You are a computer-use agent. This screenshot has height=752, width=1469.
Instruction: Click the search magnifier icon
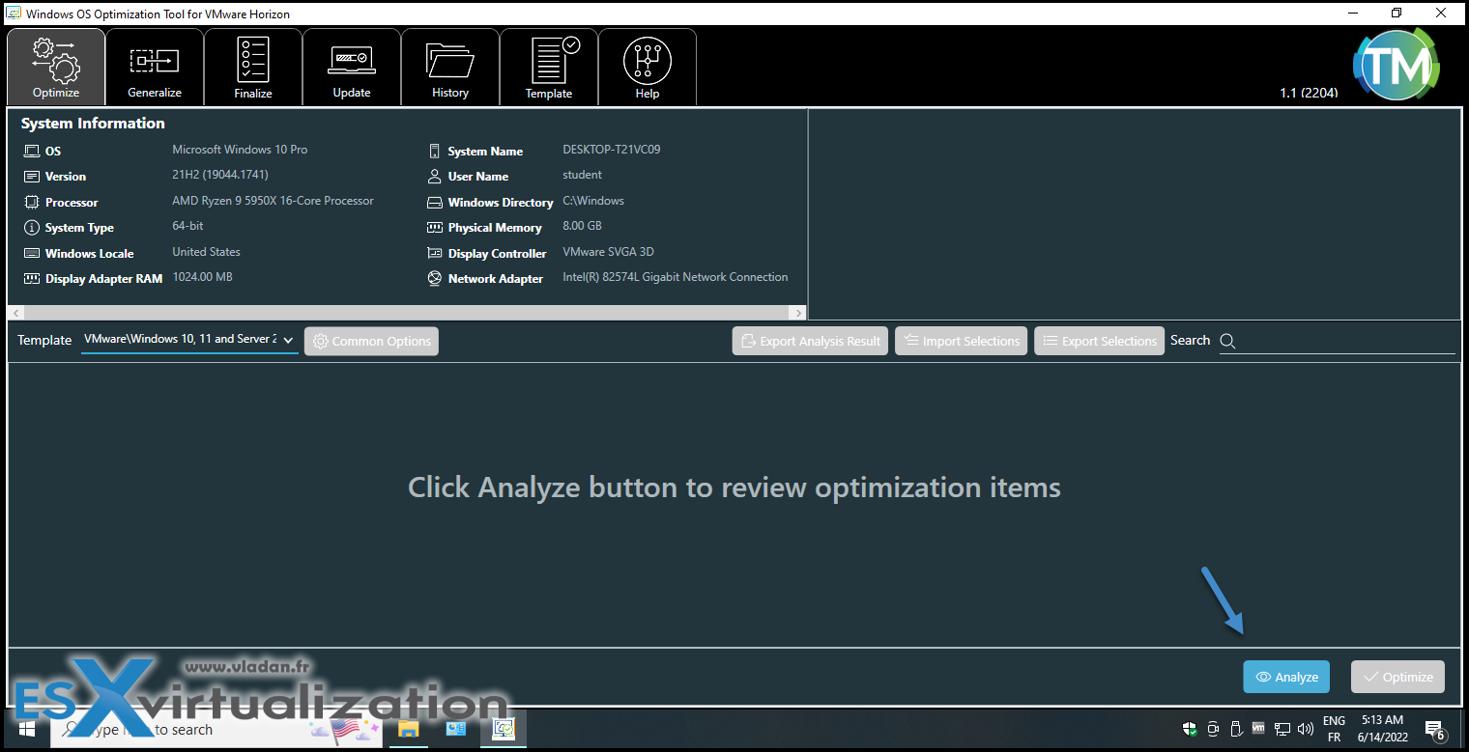(1227, 341)
